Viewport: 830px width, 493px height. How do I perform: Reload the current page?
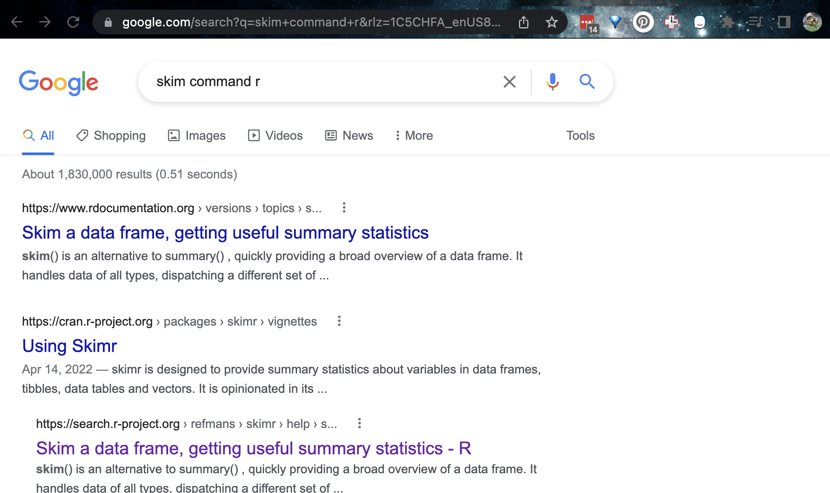coord(73,22)
